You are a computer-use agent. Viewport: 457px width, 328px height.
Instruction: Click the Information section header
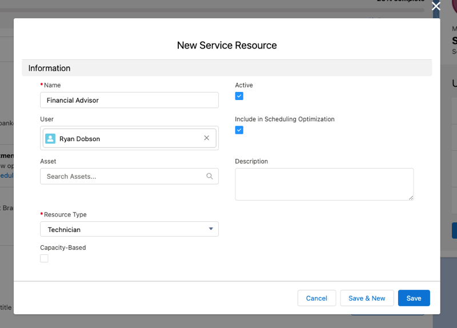point(50,68)
